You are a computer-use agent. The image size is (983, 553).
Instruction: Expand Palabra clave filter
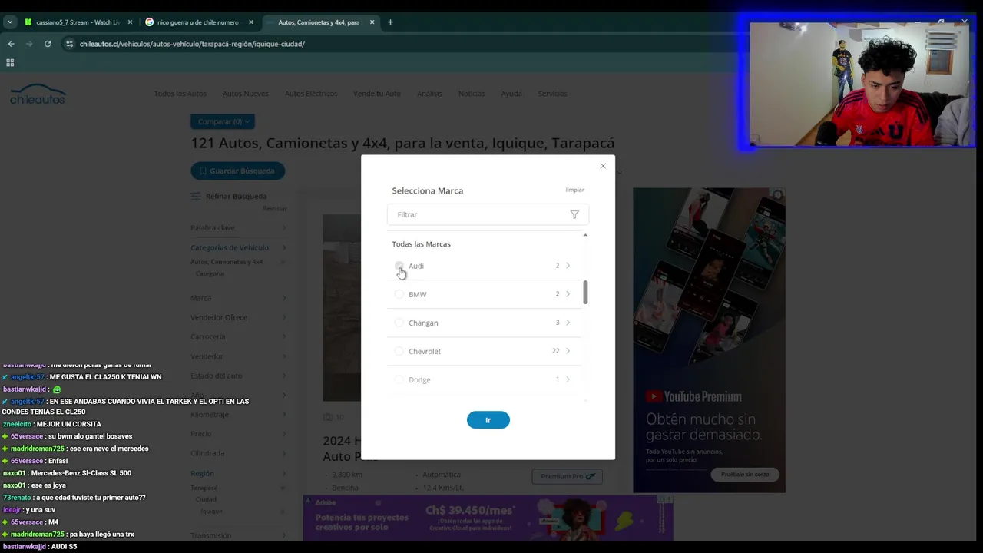click(x=238, y=228)
